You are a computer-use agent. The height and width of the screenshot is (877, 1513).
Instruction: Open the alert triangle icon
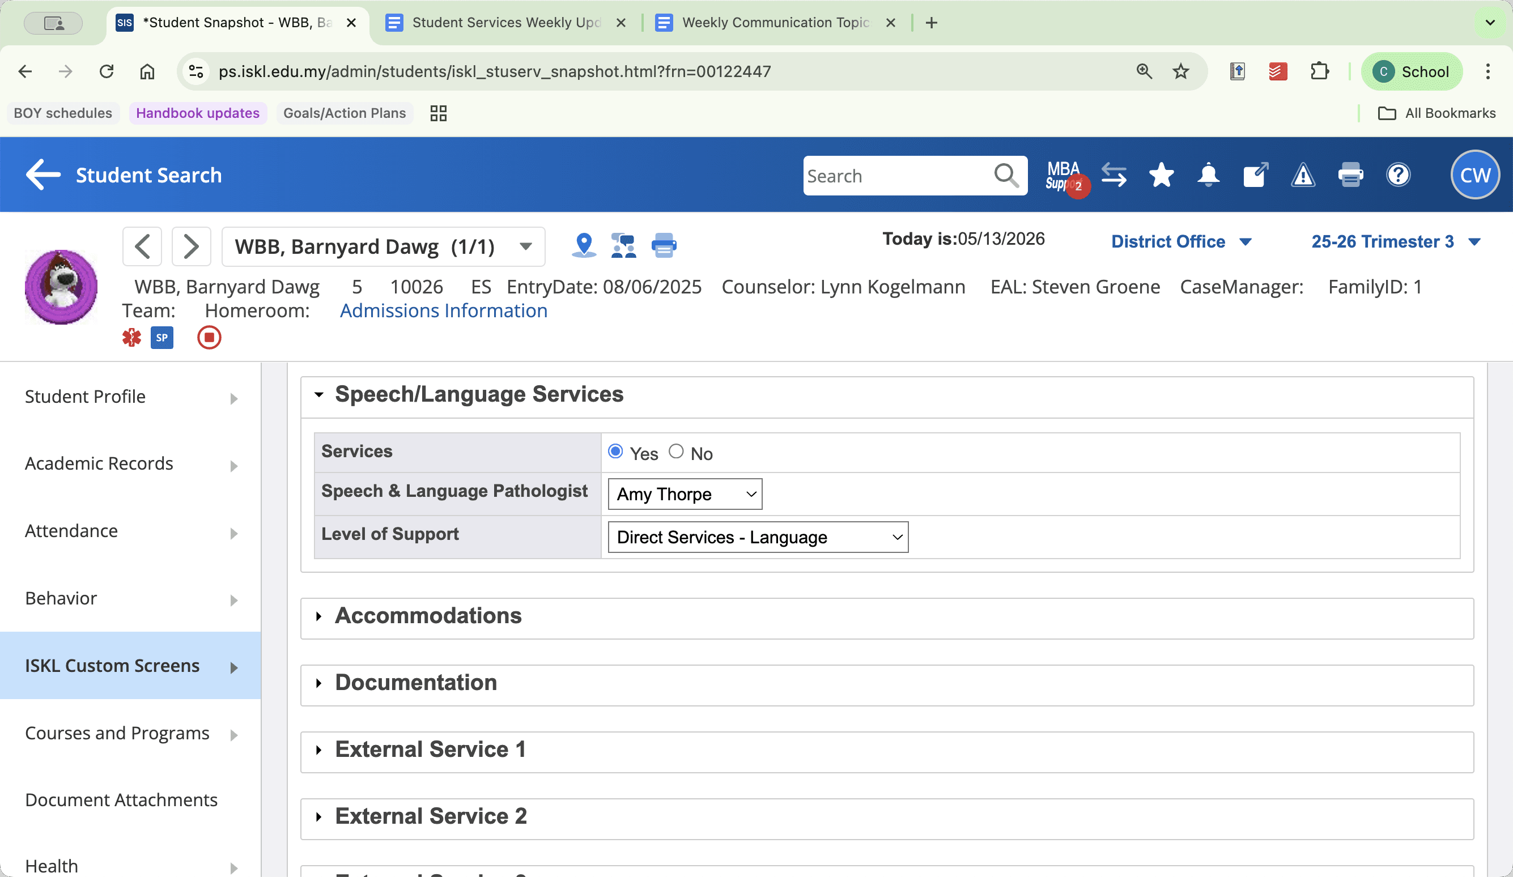point(1303,175)
